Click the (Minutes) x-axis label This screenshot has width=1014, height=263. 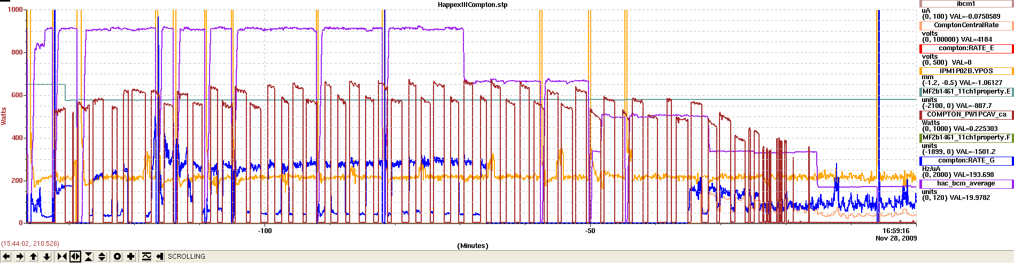(x=473, y=246)
